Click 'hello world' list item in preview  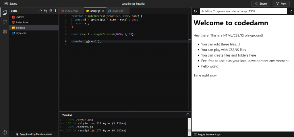click(x=210, y=66)
